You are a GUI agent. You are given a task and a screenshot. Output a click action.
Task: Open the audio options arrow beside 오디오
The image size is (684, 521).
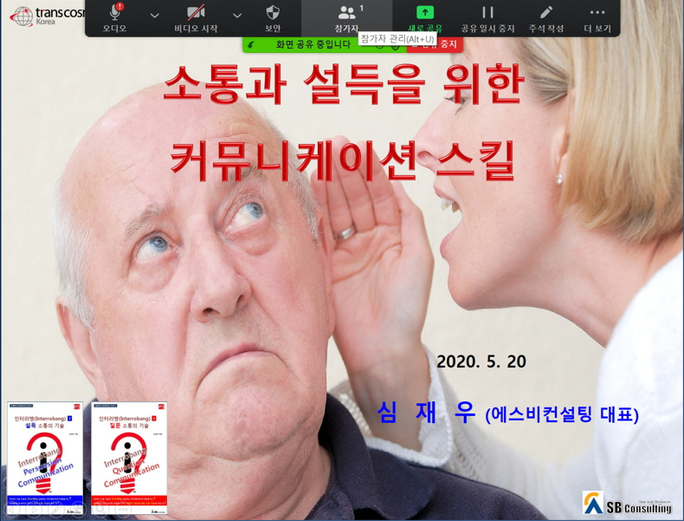(x=154, y=16)
